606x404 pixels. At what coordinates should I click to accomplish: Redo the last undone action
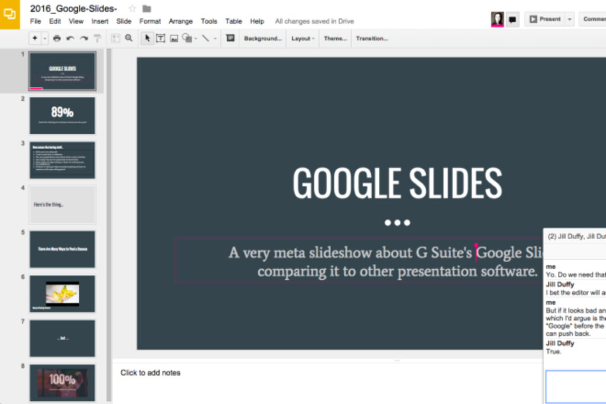tap(84, 38)
